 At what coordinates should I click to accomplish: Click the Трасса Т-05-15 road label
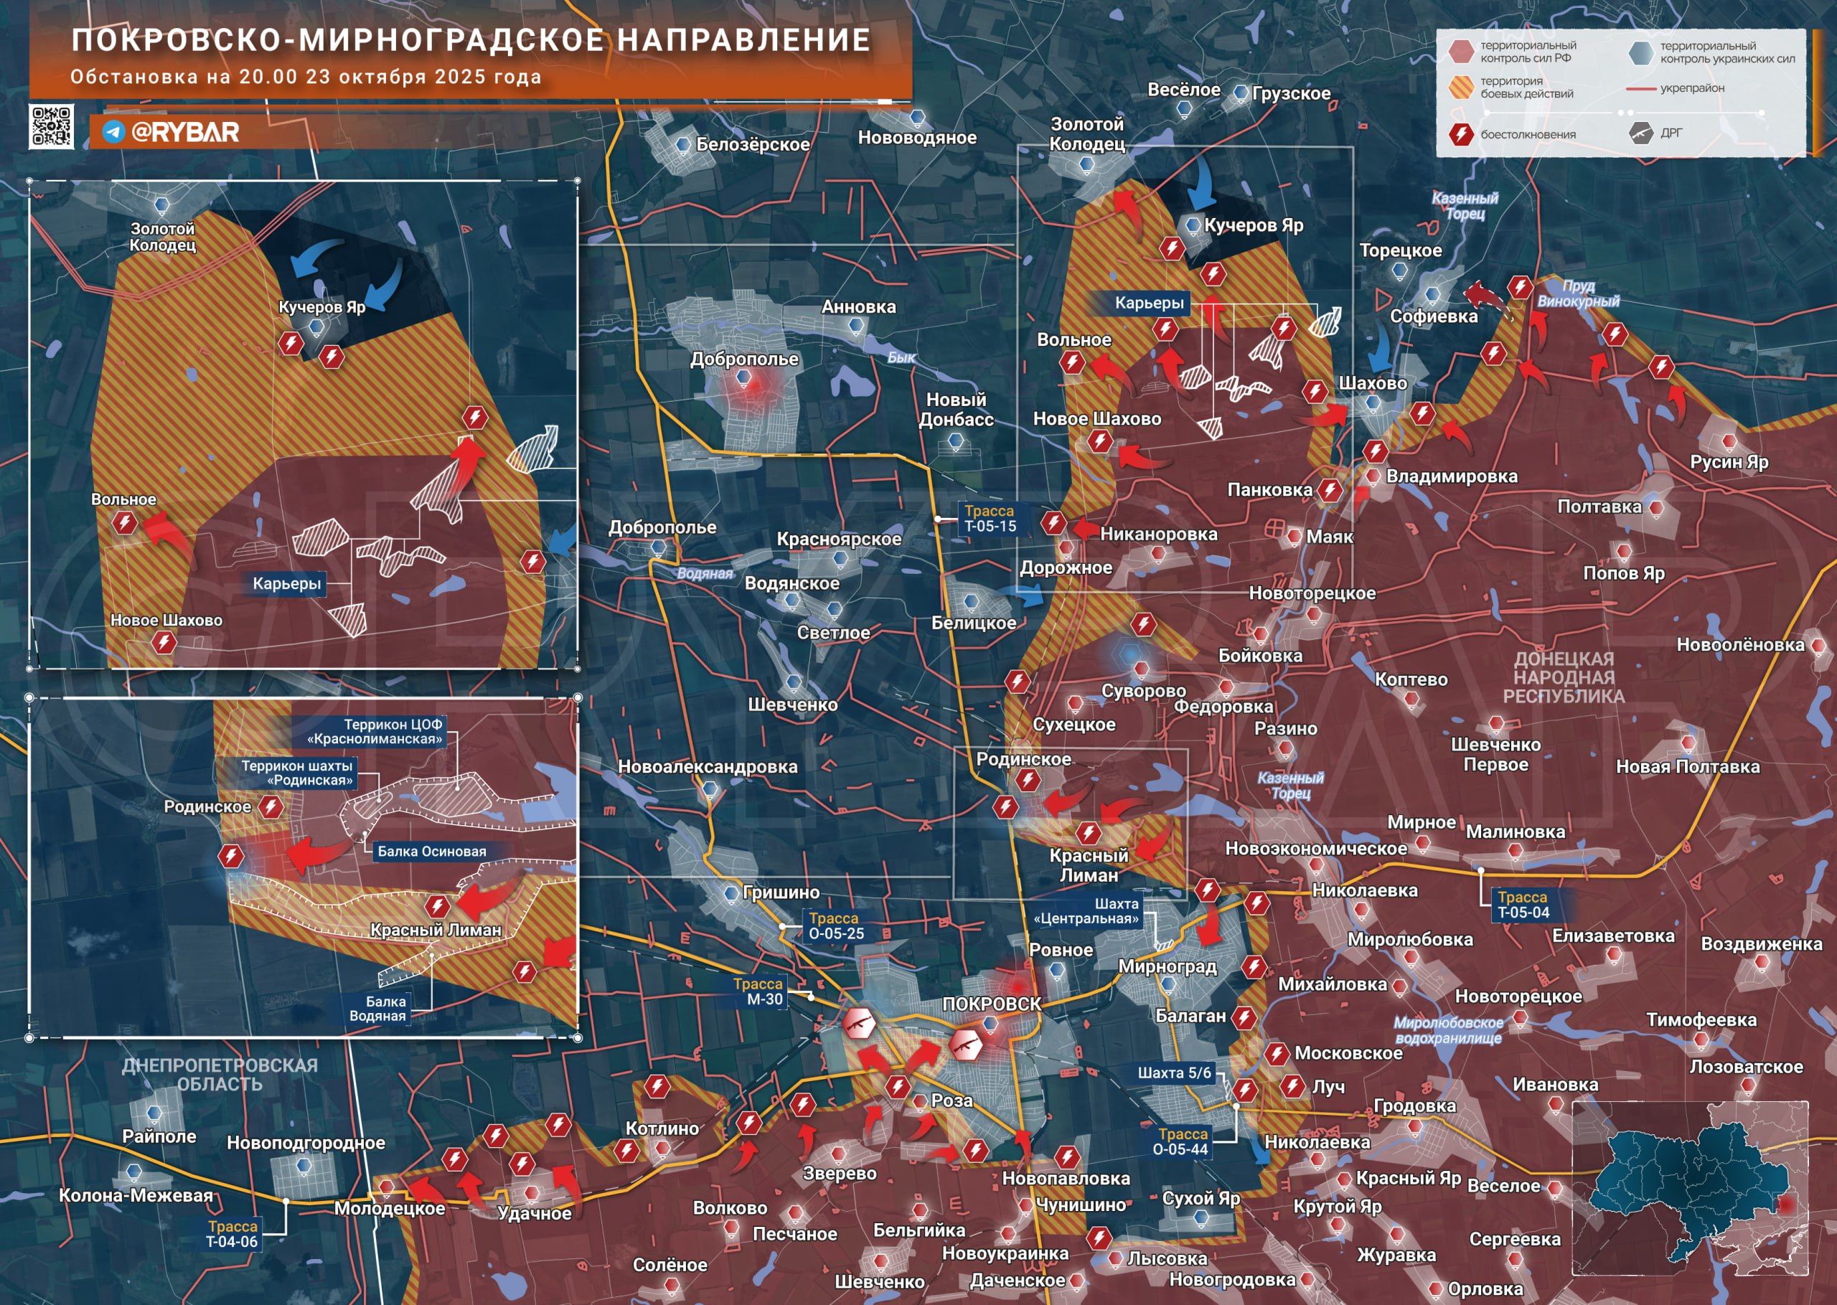point(990,518)
